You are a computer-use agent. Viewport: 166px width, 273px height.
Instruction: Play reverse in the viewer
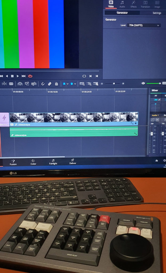[7, 76]
